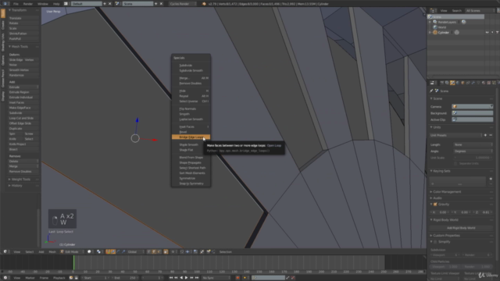
Task: Hide Cylinder with the eye icon
Action: click(487, 33)
